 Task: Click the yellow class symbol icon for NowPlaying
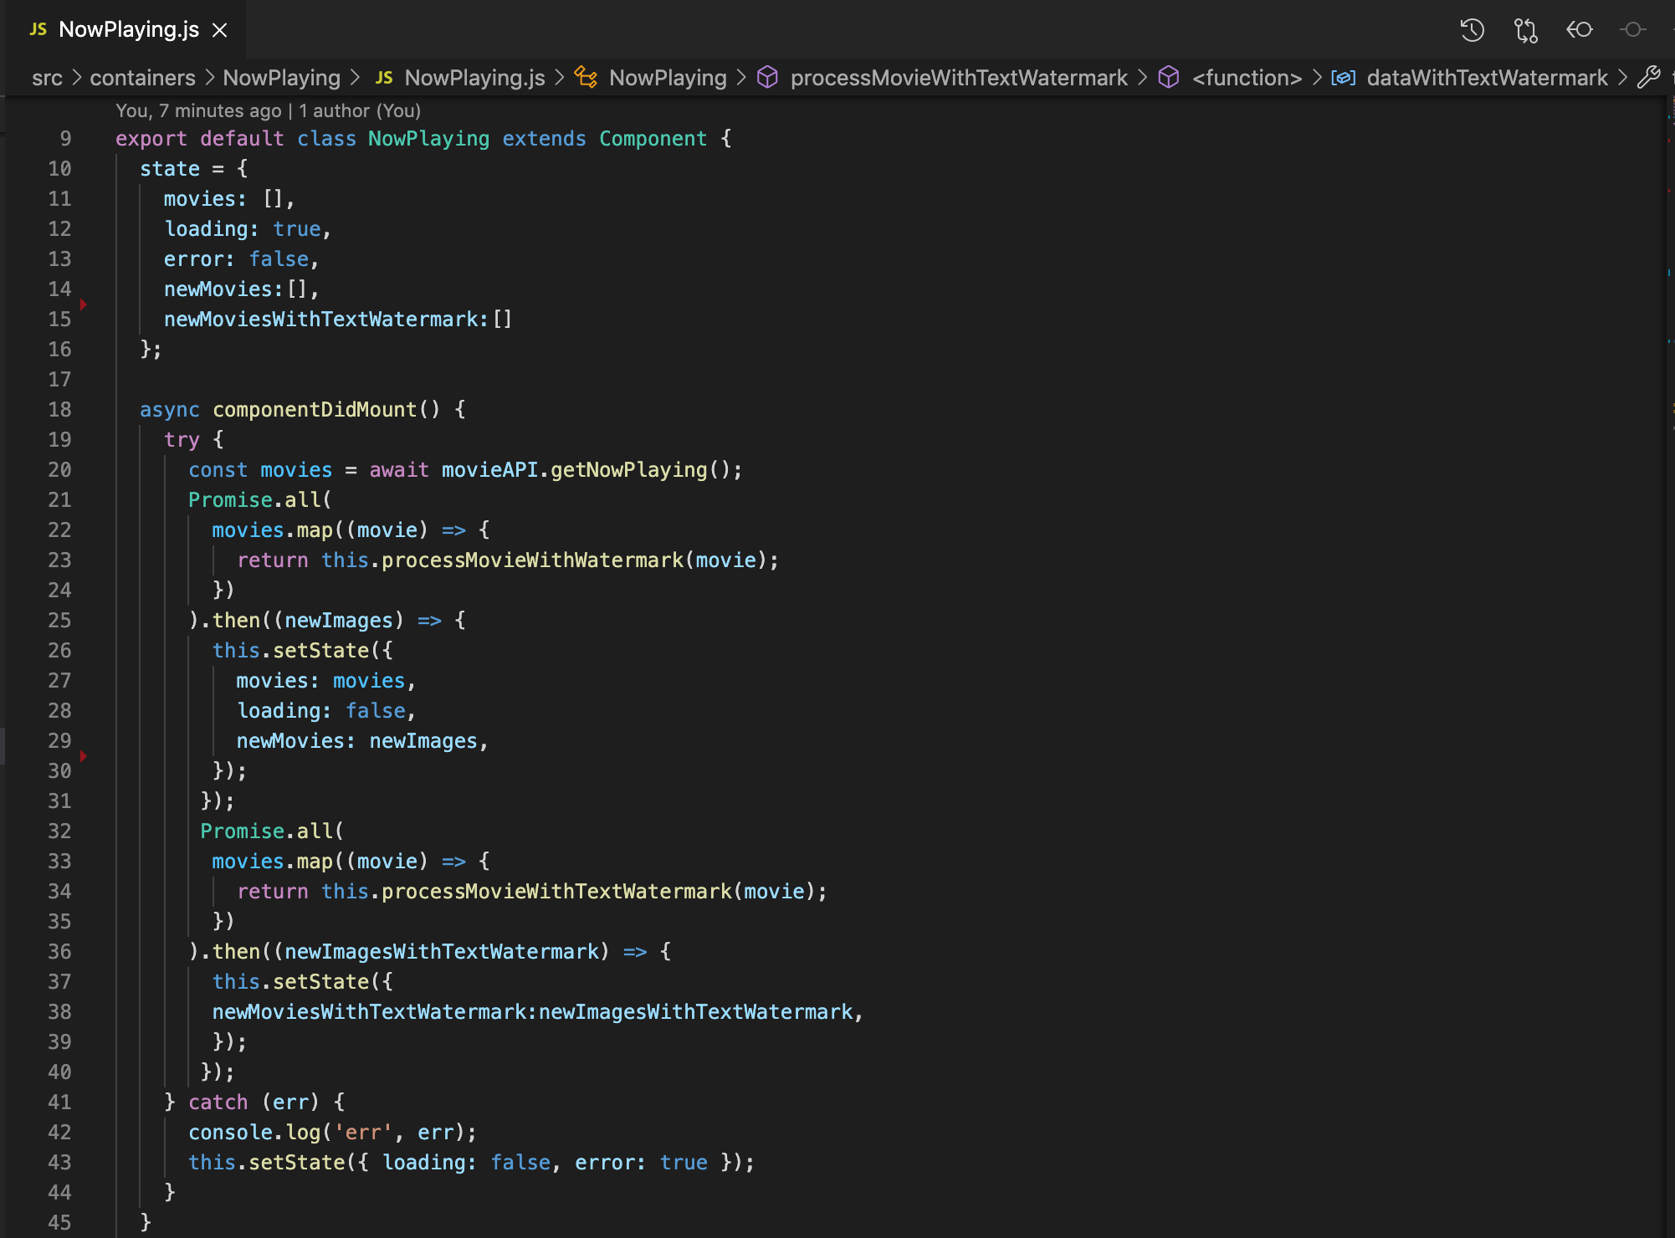click(x=587, y=77)
